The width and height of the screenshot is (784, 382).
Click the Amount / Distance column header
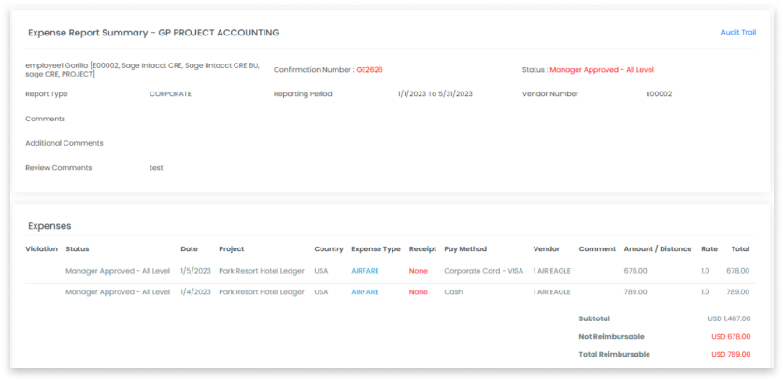tap(658, 249)
